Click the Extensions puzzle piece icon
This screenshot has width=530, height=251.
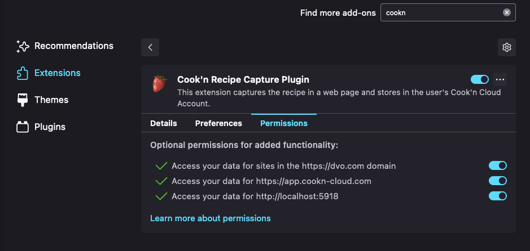click(23, 73)
